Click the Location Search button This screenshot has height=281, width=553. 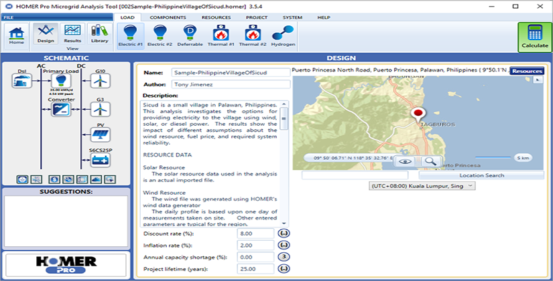click(x=481, y=175)
